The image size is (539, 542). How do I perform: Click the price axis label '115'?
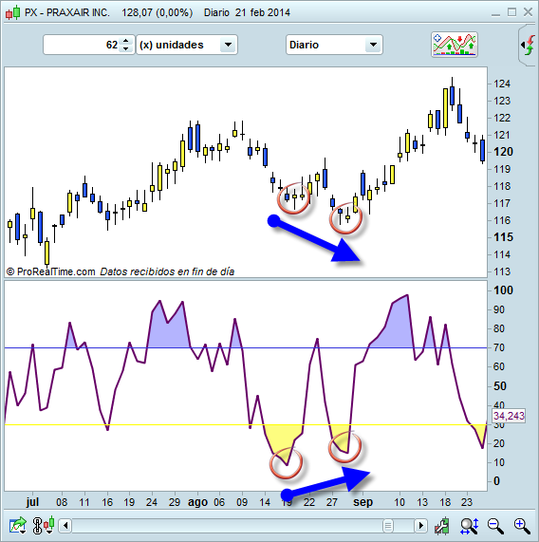pyautogui.click(x=503, y=237)
